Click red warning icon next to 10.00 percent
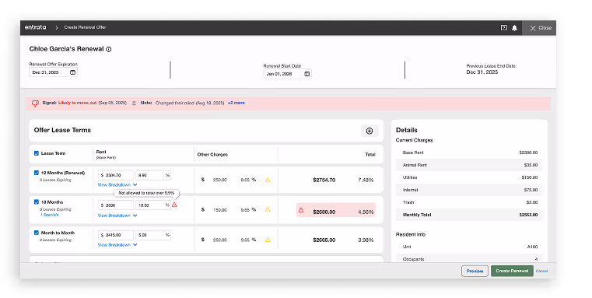 (x=174, y=205)
